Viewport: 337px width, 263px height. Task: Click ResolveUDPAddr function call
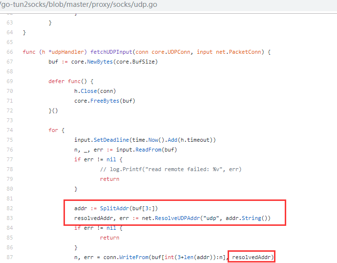tap(177, 219)
